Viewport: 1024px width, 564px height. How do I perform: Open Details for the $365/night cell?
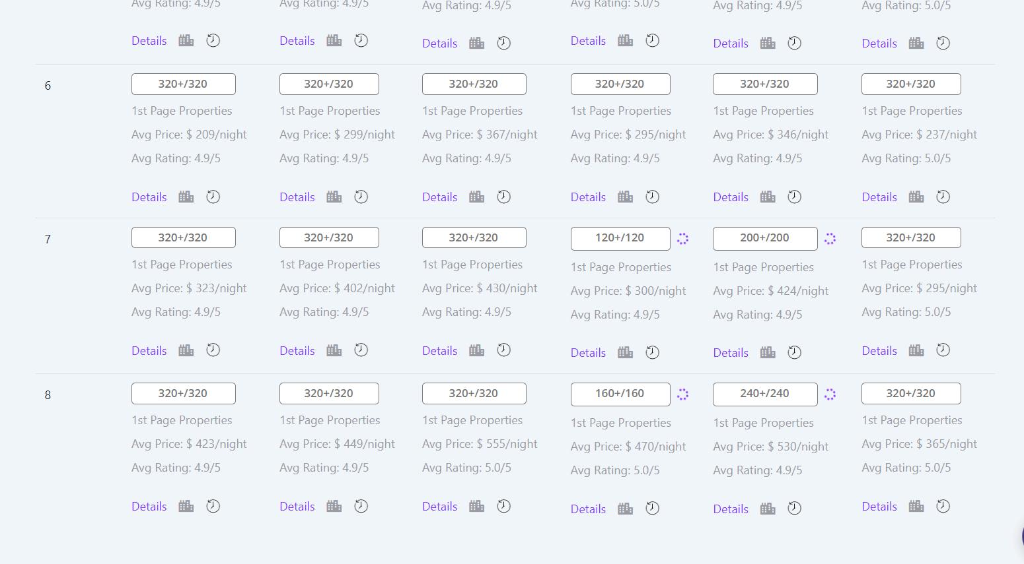pos(879,507)
